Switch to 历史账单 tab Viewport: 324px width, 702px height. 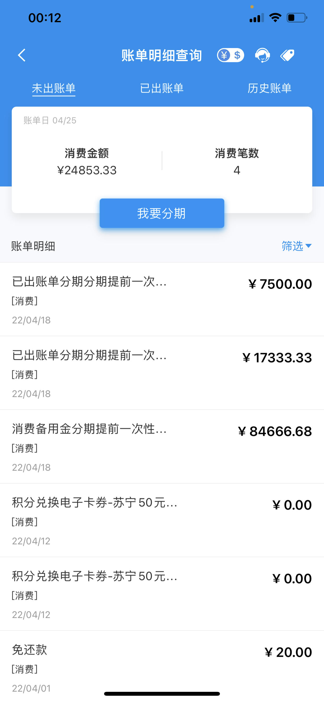click(269, 88)
